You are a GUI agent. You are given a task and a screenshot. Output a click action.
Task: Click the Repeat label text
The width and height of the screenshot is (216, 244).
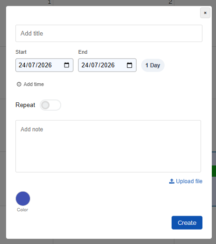[x=25, y=105]
